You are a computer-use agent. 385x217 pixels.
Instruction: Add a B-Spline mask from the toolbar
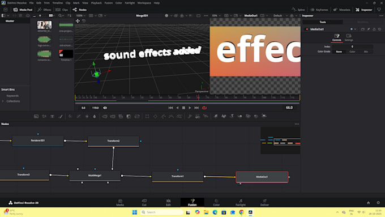click(x=171, y=116)
